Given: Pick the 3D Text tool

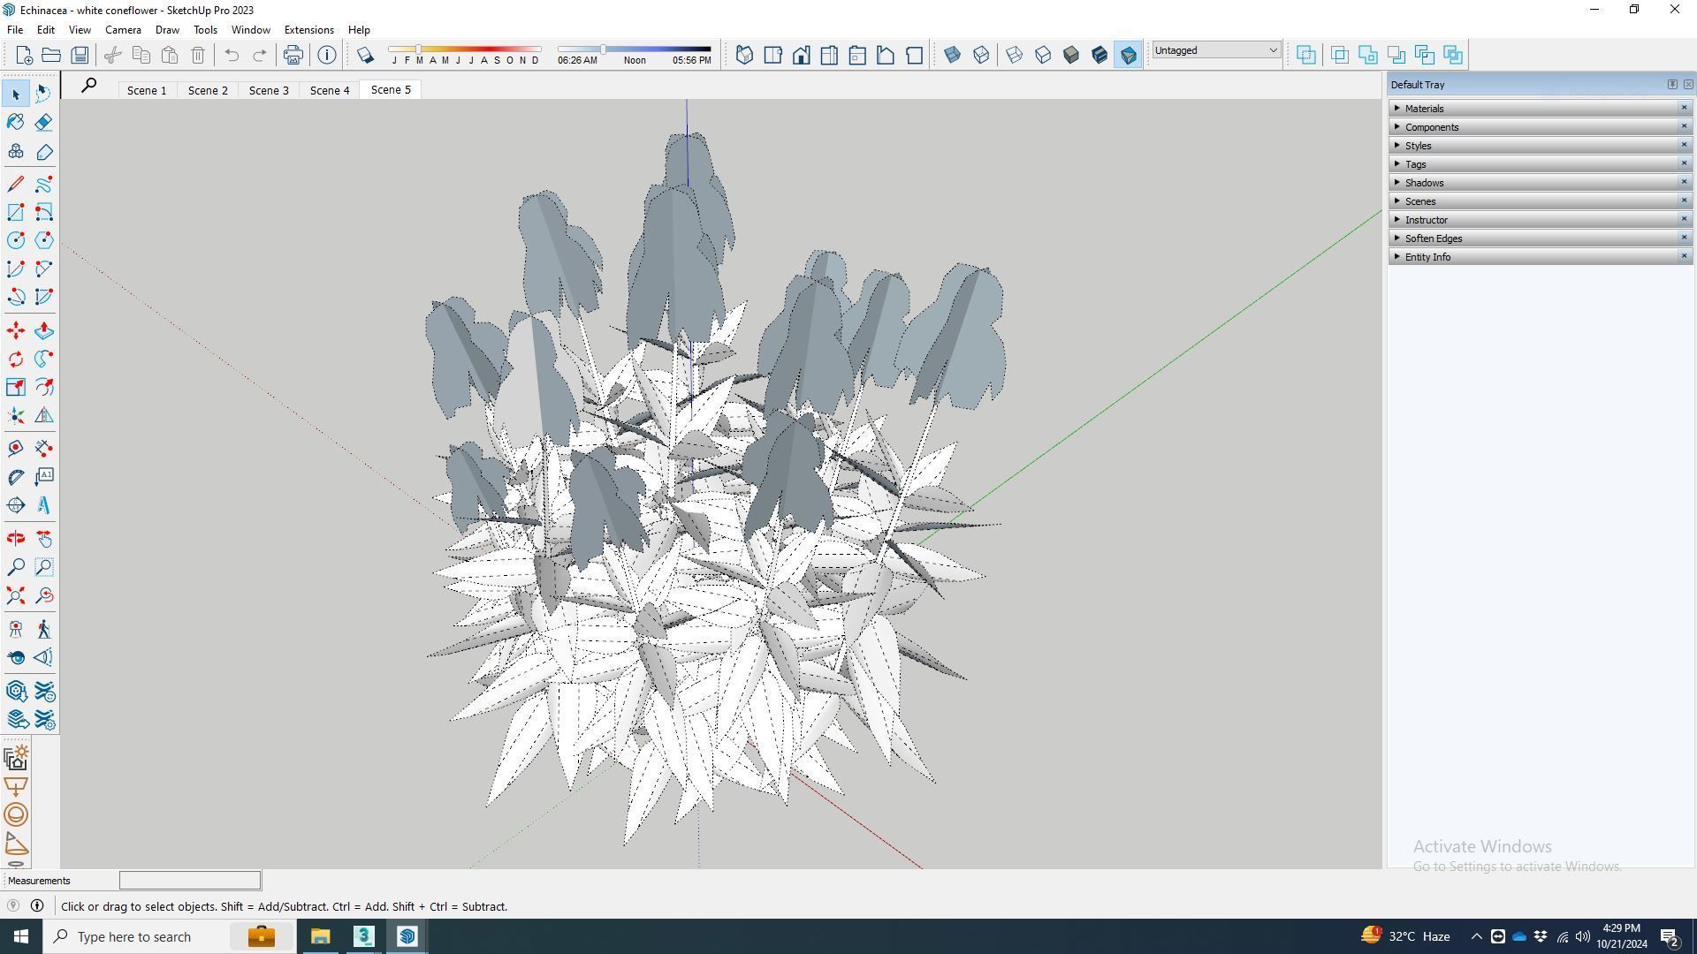Looking at the screenshot, I should [44, 505].
